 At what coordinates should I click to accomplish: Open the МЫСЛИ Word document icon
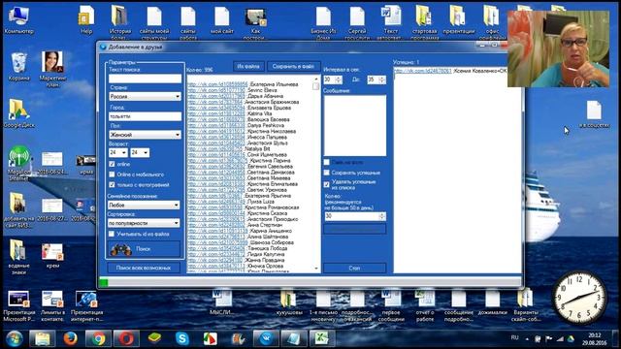(x=222, y=302)
